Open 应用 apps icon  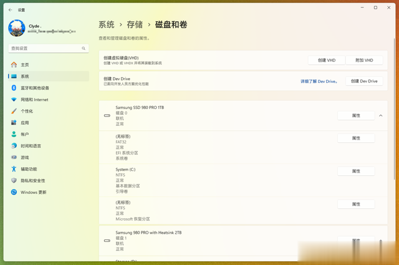[x=14, y=123]
